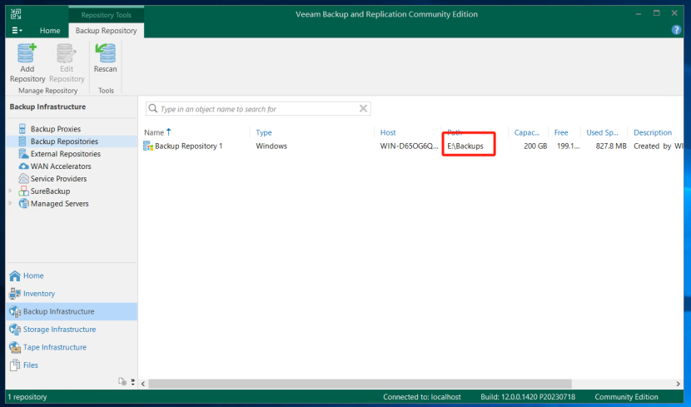Expand the Managed Servers node arrow

pos(11,203)
